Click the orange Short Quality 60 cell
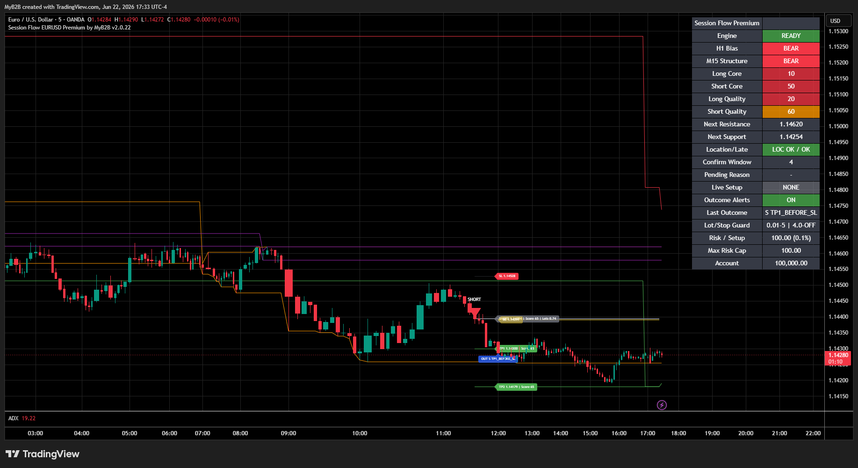This screenshot has height=468, width=858. click(791, 111)
